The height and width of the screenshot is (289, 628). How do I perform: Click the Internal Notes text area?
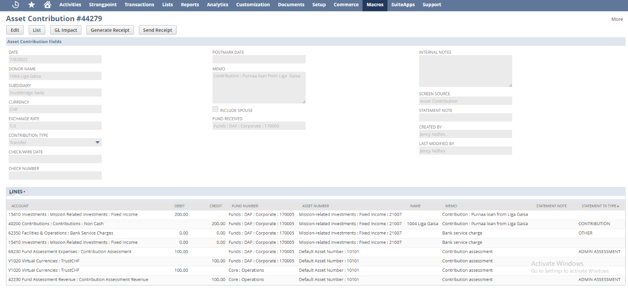[x=465, y=71]
